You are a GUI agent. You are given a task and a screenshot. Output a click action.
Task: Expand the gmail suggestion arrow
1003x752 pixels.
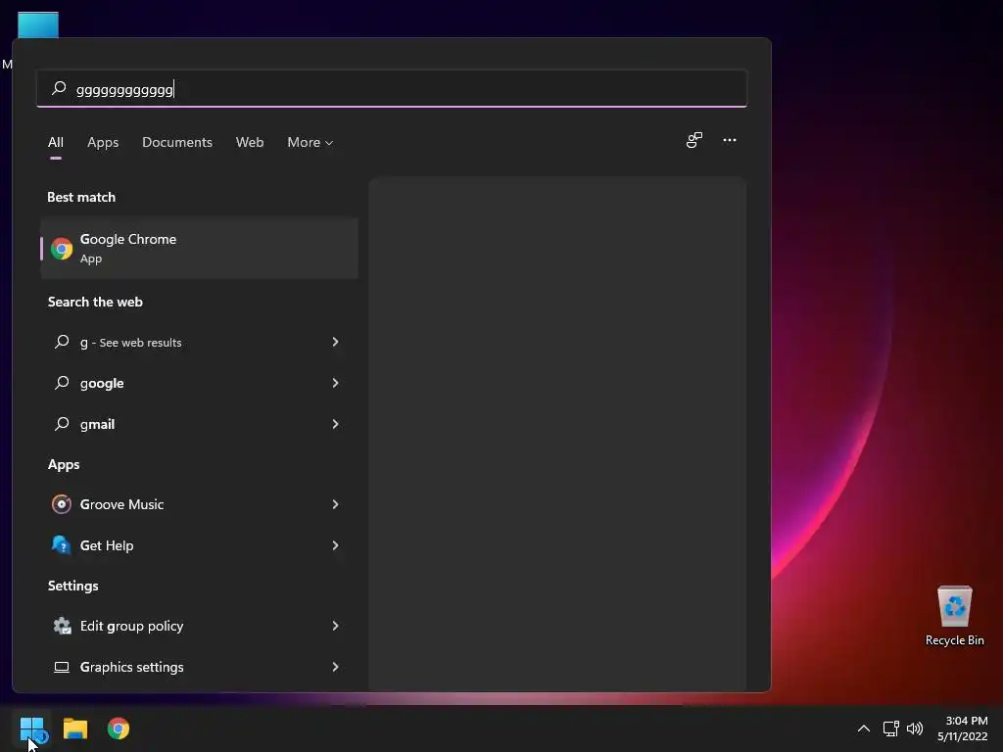tap(335, 424)
